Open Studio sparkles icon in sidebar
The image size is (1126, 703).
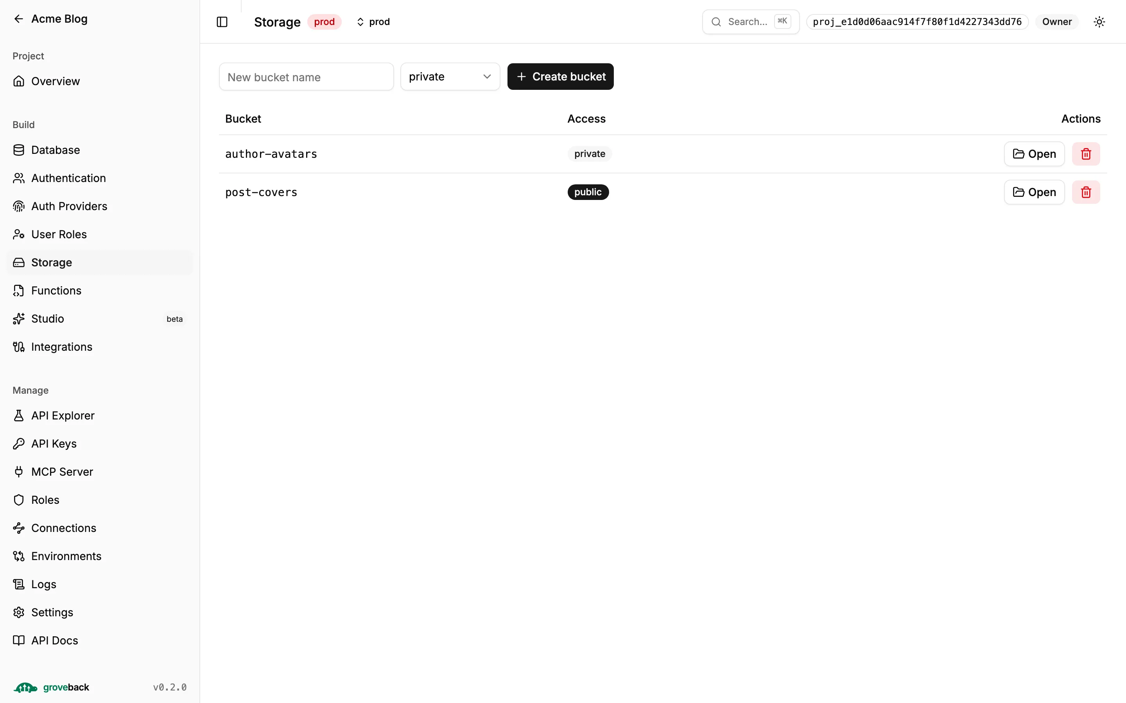[x=19, y=319]
